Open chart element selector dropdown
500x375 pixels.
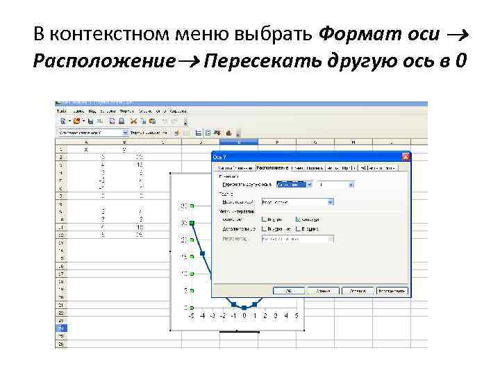[x=125, y=133]
